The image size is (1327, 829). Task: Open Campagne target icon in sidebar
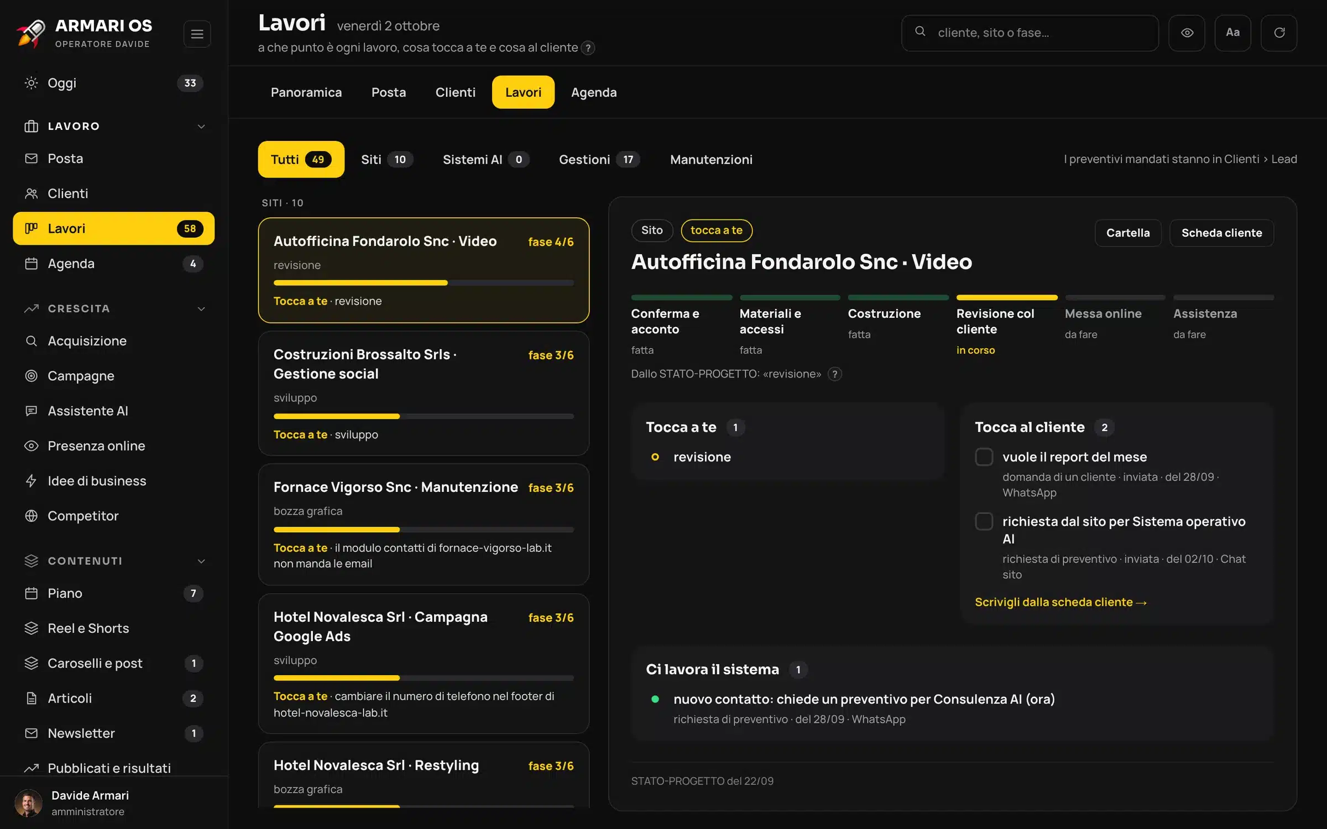(32, 376)
